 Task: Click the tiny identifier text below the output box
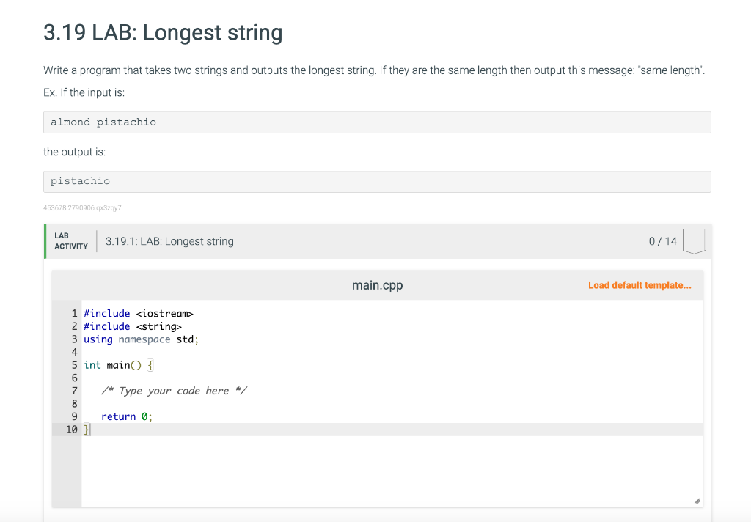tap(83, 207)
